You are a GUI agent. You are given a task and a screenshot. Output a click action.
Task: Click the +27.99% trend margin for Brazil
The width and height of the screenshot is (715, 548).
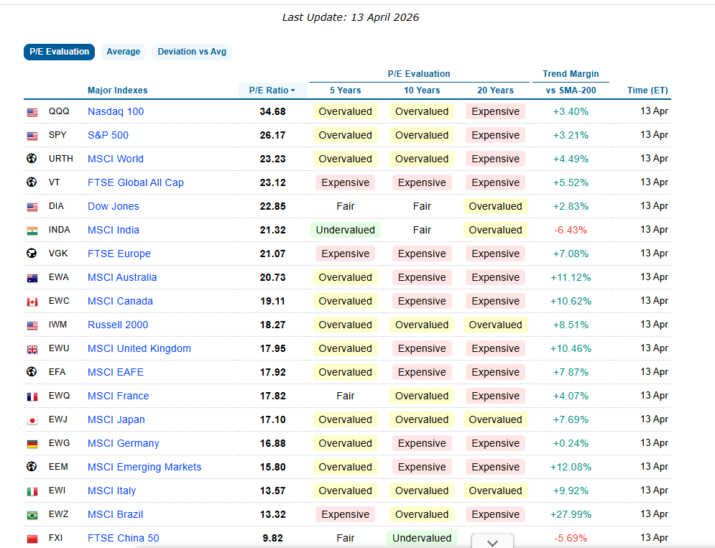(571, 514)
